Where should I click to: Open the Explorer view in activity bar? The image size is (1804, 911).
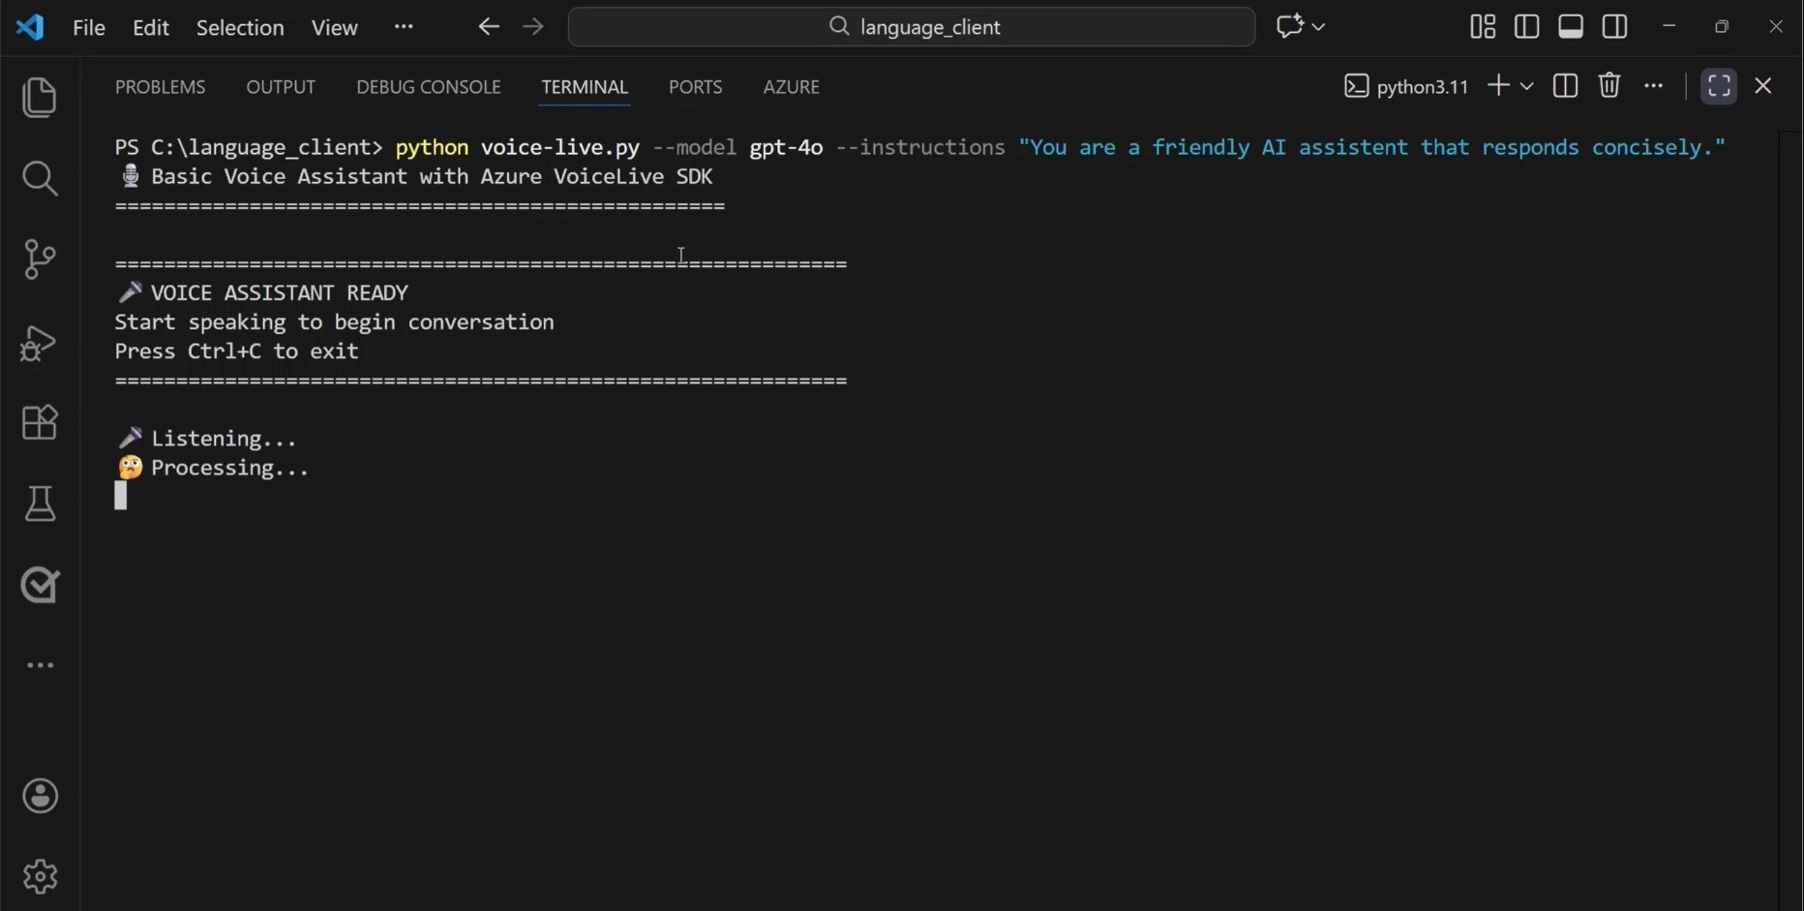[x=40, y=97]
